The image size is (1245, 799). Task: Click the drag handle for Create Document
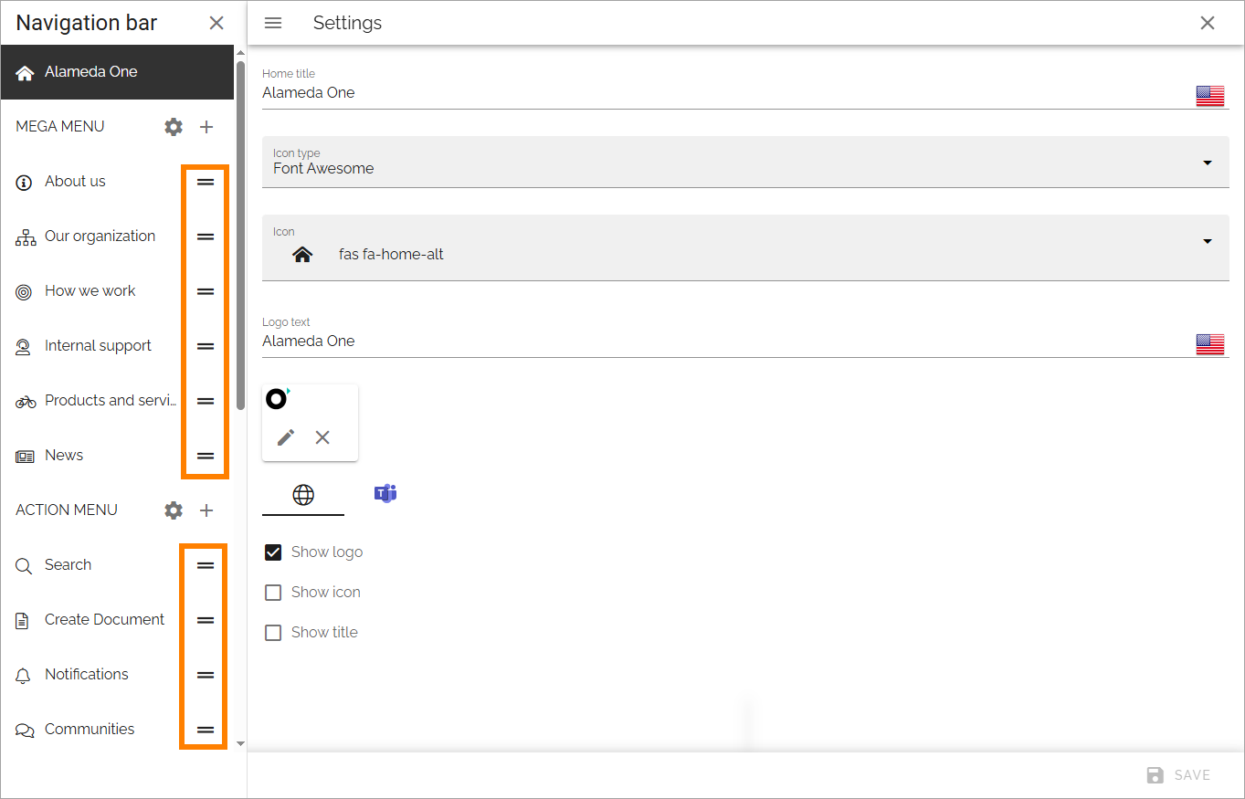(206, 620)
